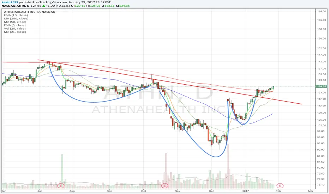This screenshot has width=329, height=194.
Task: Click the 87.00 price axis label
Action: pos(322,156)
